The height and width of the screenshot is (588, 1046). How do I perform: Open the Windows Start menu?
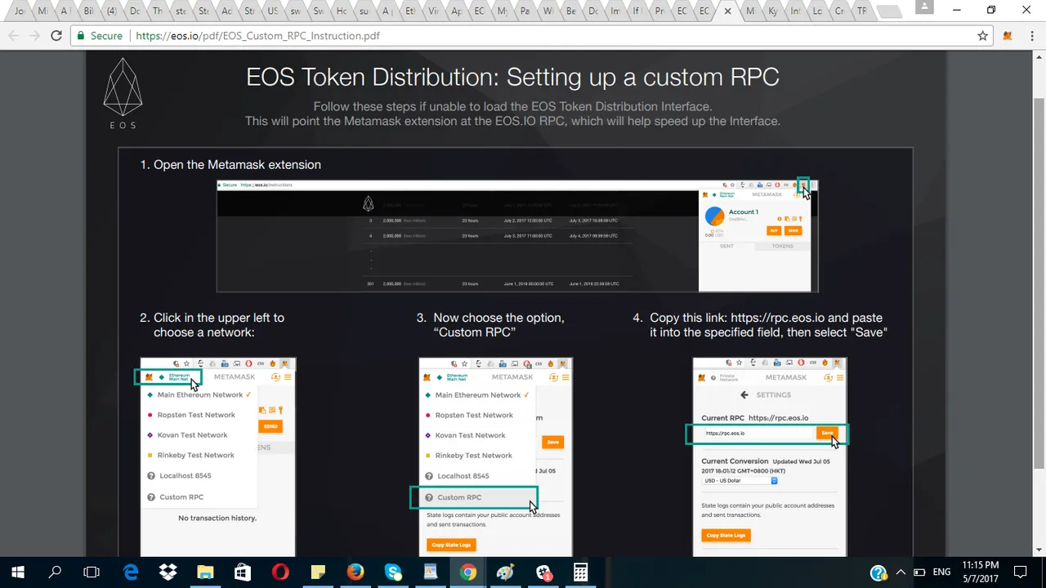pyautogui.click(x=18, y=572)
